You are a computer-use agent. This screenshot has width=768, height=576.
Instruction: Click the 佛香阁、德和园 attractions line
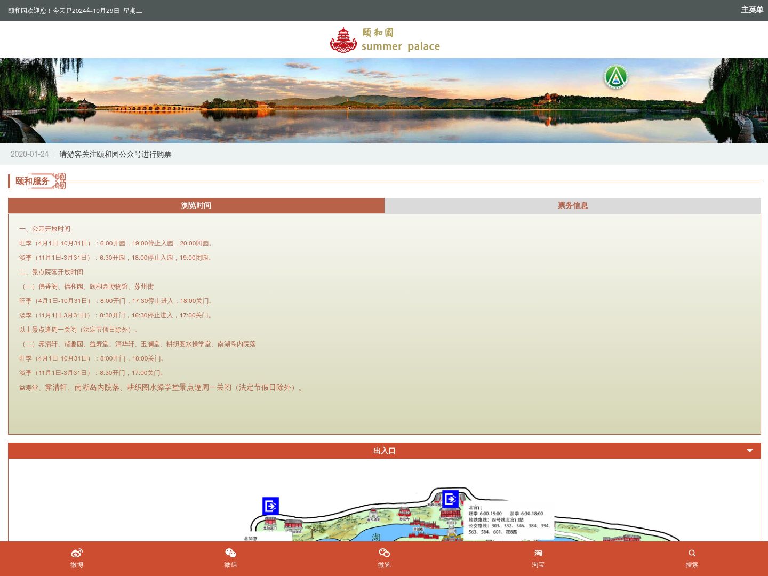pos(86,286)
